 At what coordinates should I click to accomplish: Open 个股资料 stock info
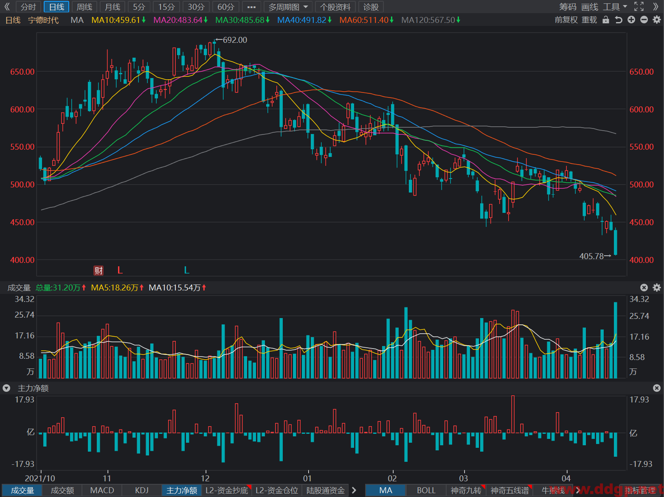point(335,7)
